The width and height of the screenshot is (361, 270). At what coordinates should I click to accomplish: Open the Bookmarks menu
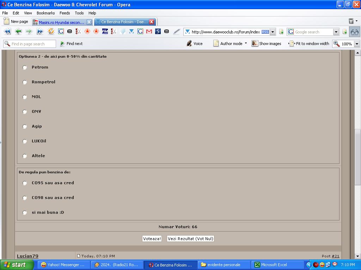coord(45,13)
